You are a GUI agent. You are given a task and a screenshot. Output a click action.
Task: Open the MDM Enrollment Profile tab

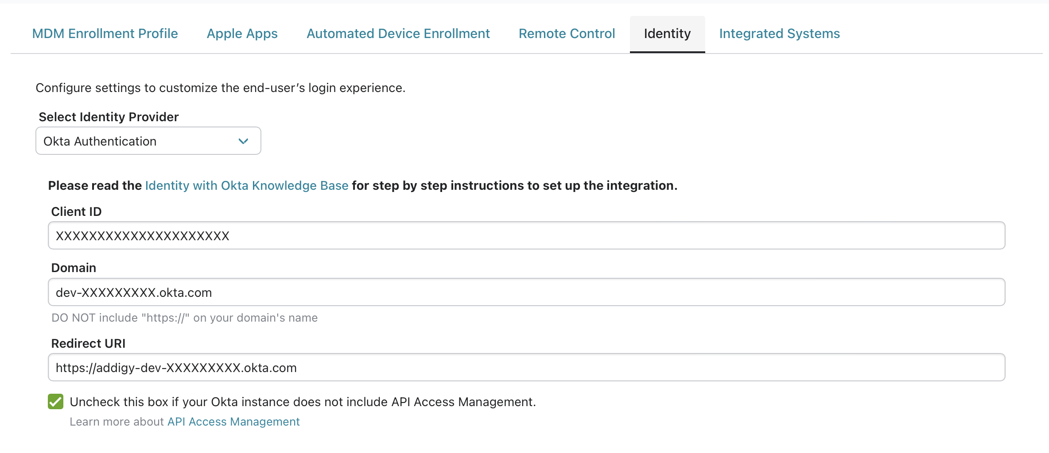point(105,34)
